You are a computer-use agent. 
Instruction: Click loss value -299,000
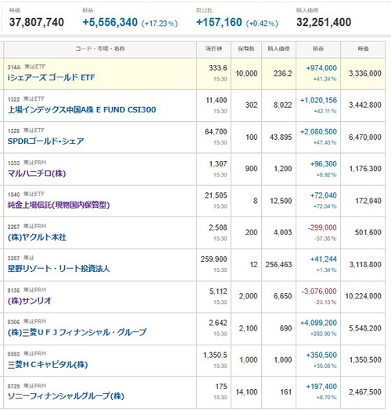(322, 227)
